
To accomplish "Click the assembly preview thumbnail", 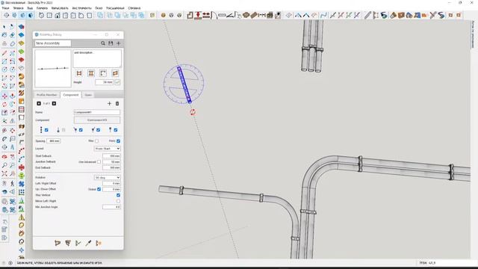I will tap(53, 68).
